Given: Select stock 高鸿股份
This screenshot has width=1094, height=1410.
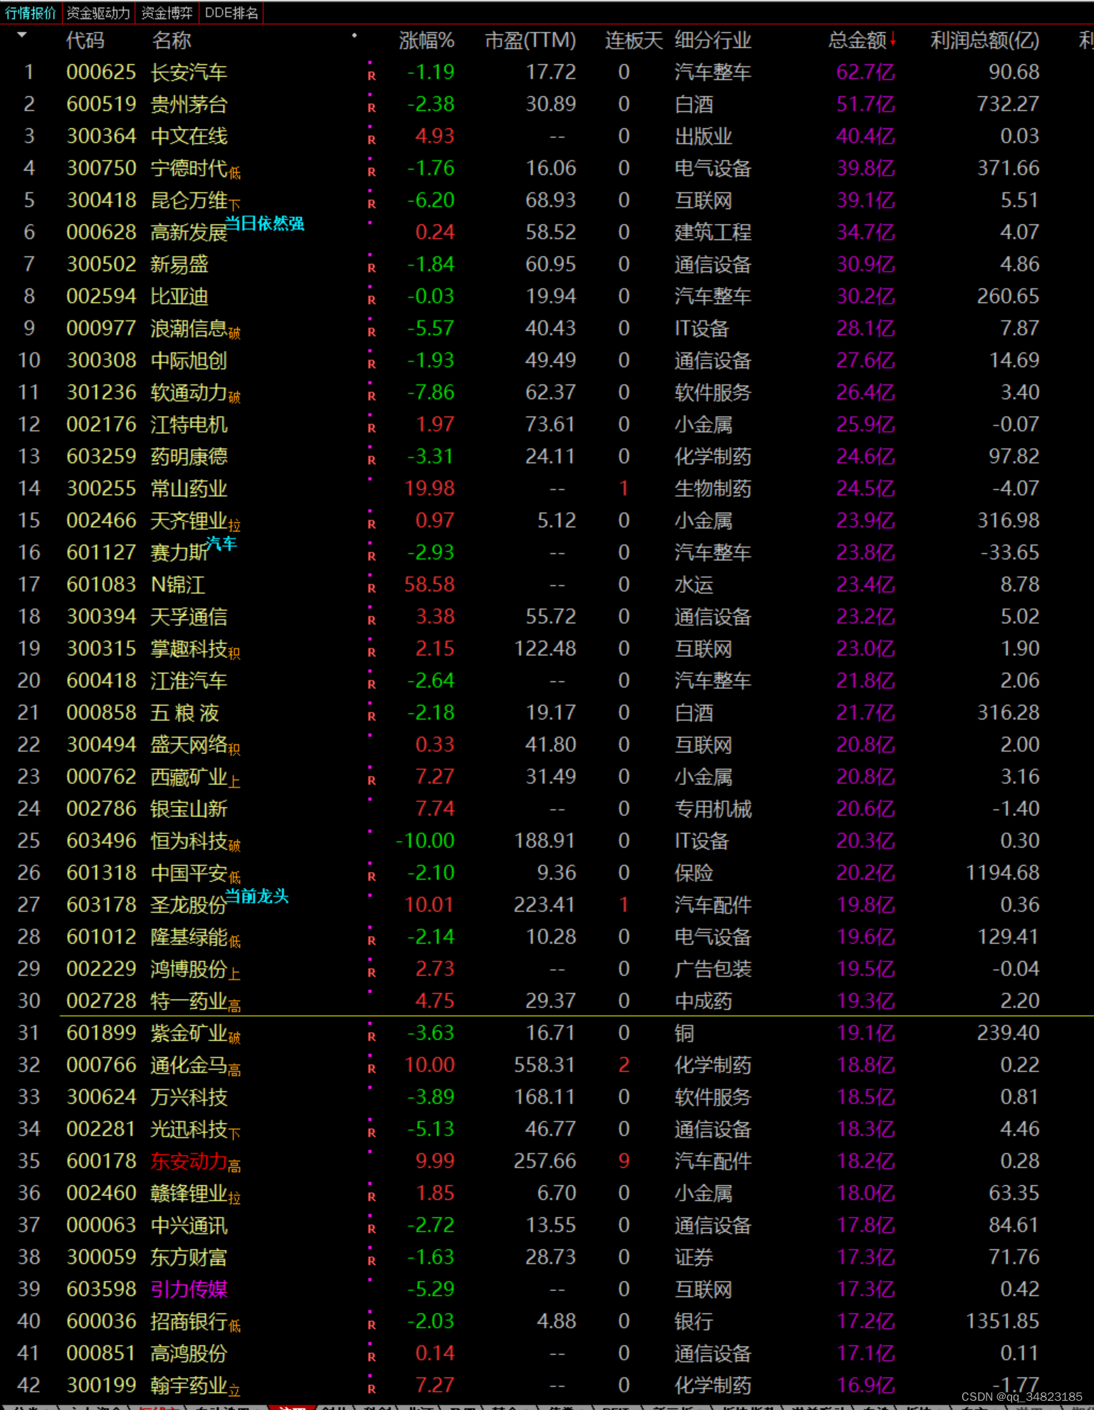Looking at the screenshot, I should 189,1353.
